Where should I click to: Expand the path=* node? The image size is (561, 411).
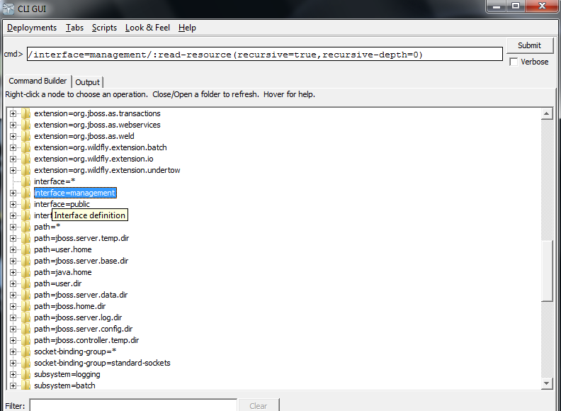pyautogui.click(x=13, y=227)
